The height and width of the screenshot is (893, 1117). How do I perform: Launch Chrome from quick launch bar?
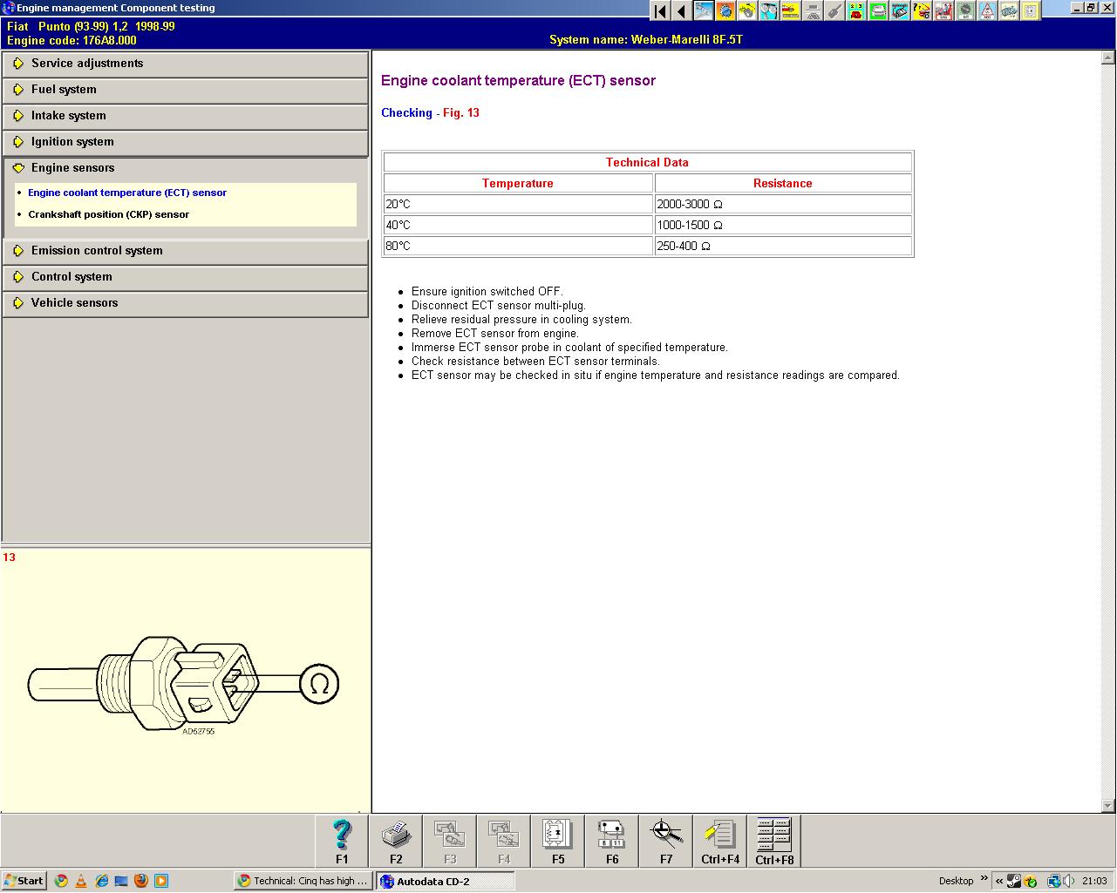61,881
